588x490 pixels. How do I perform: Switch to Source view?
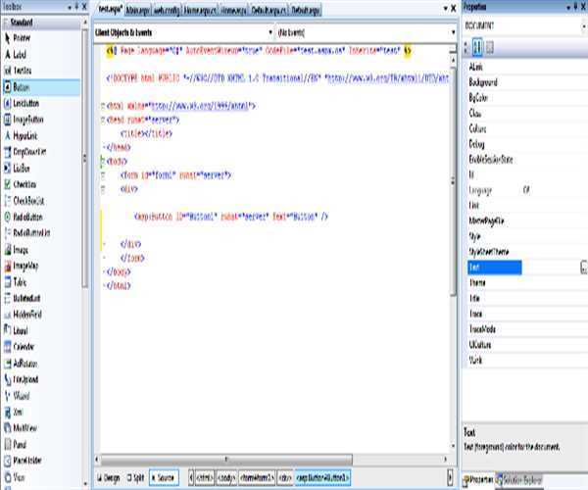pyautogui.click(x=164, y=477)
